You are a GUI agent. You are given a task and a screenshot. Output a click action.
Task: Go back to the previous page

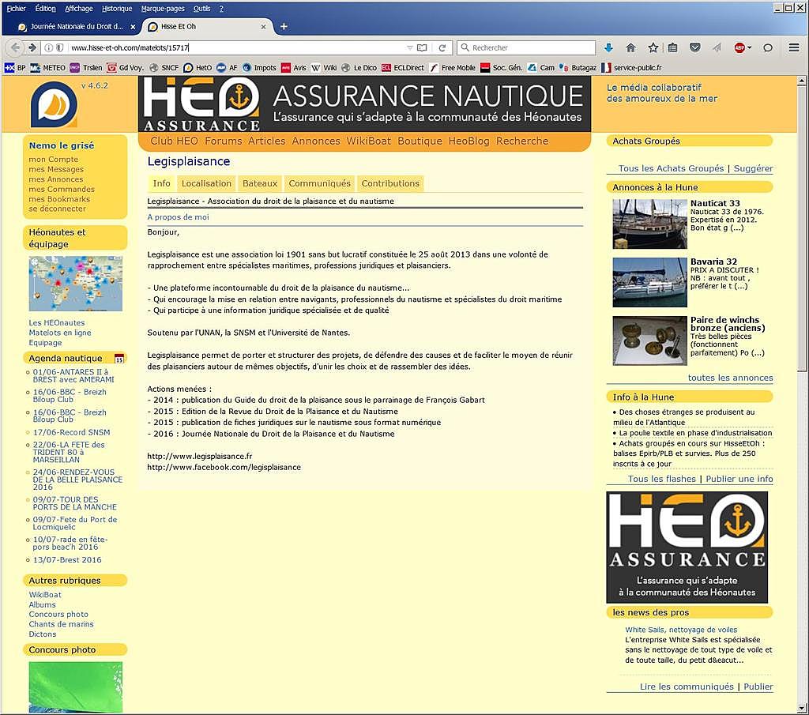pyautogui.click(x=16, y=47)
